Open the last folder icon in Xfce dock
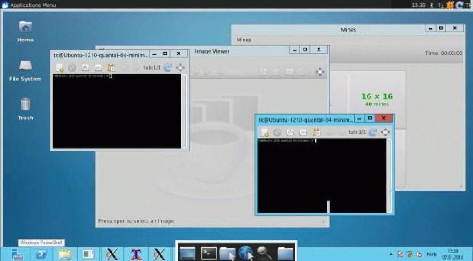473x261 pixels. 285,253
